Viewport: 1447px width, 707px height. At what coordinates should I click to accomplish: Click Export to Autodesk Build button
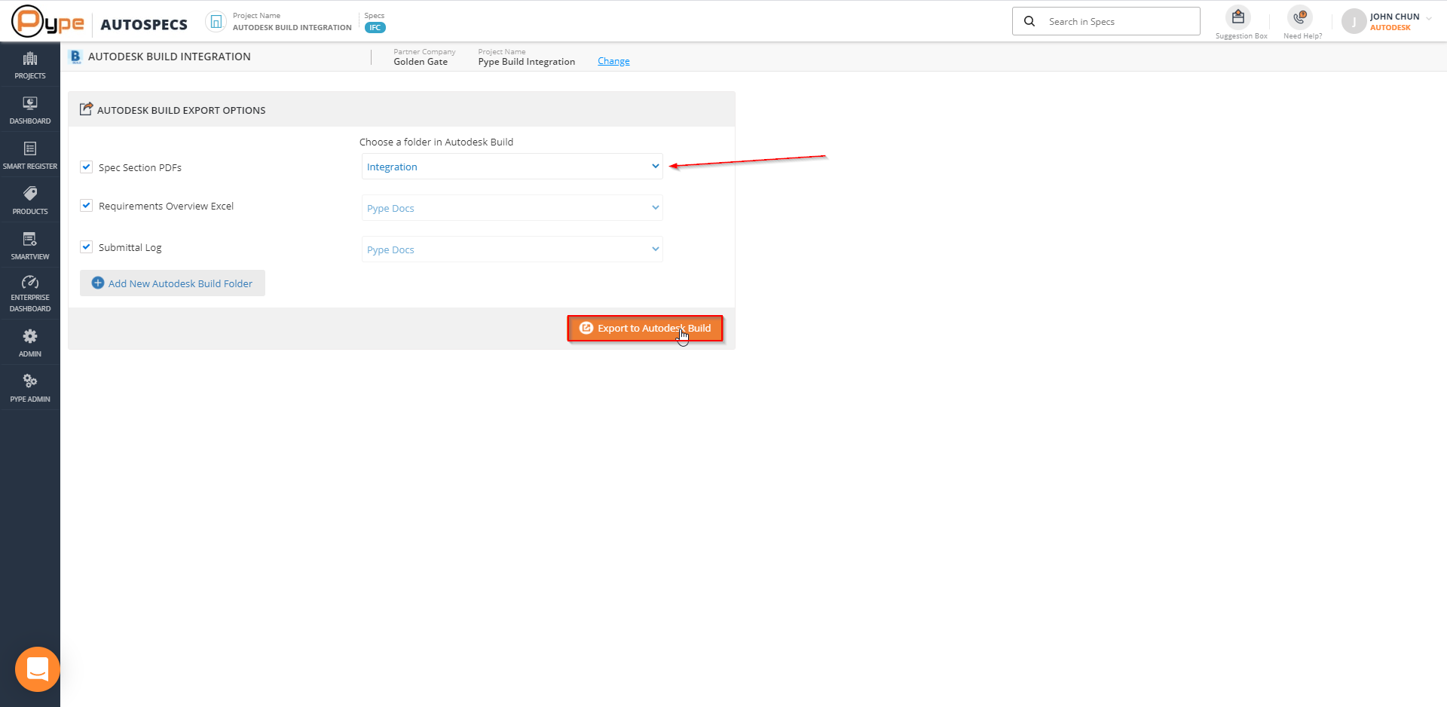[x=645, y=329]
